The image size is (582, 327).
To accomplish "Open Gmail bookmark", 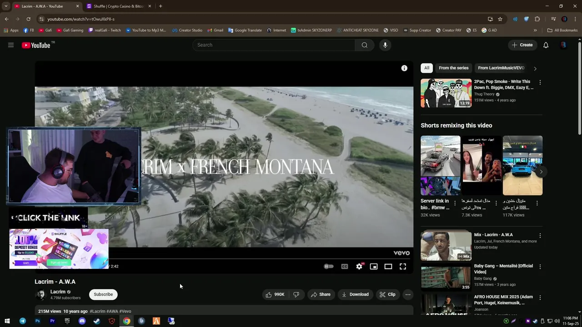I will pos(216,30).
